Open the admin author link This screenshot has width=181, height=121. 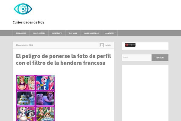108,45
